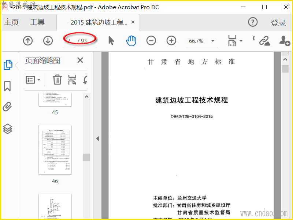The width and height of the screenshot is (293, 220).
Task: Click the 登录 sign-in button
Action: point(278,23)
